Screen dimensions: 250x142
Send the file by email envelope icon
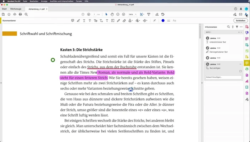tap(241, 14)
